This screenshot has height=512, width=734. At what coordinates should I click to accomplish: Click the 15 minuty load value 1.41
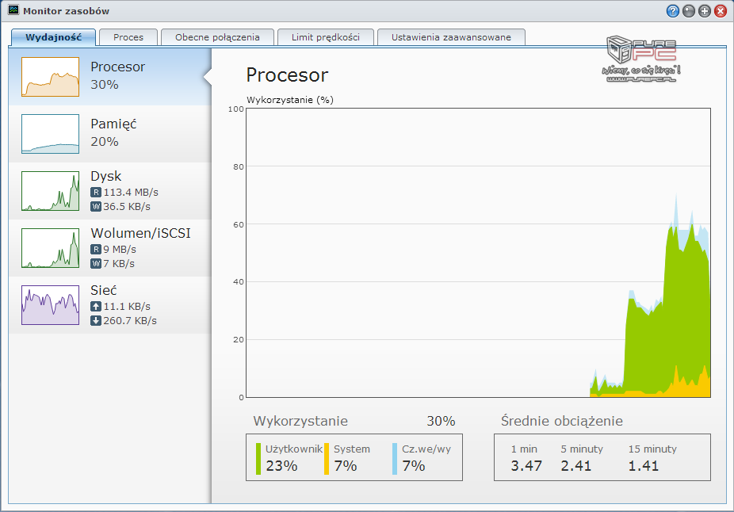[644, 466]
